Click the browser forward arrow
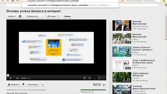This screenshot has height=94, width=167. (x=8, y=1)
